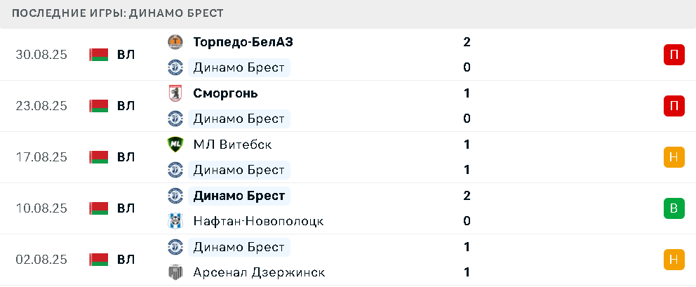Click green win badge for Naftan match
The image size is (696, 287).
(x=674, y=208)
